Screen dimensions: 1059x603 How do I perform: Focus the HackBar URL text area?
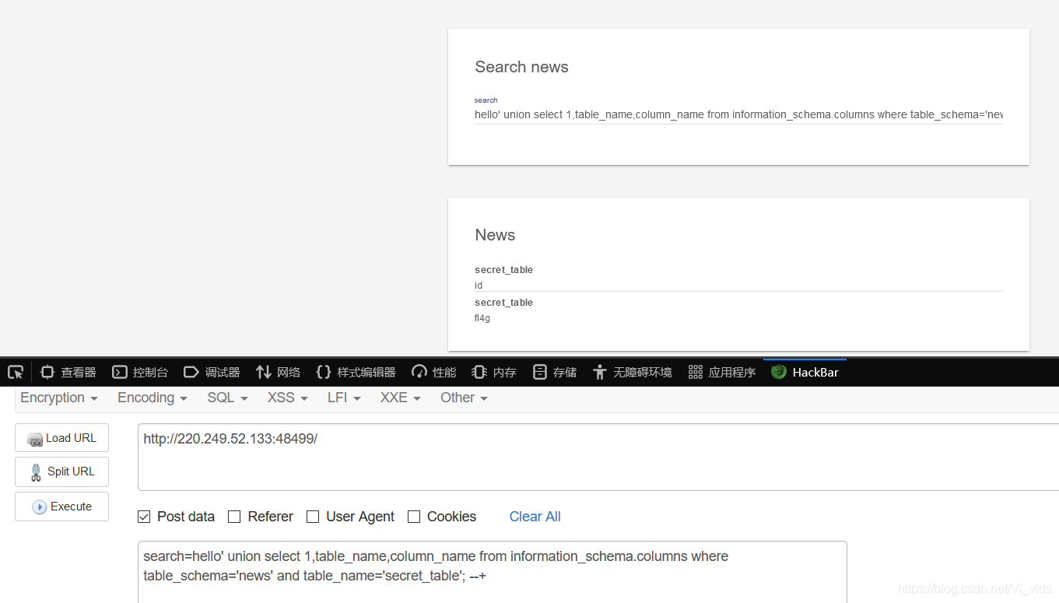tap(598, 458)
